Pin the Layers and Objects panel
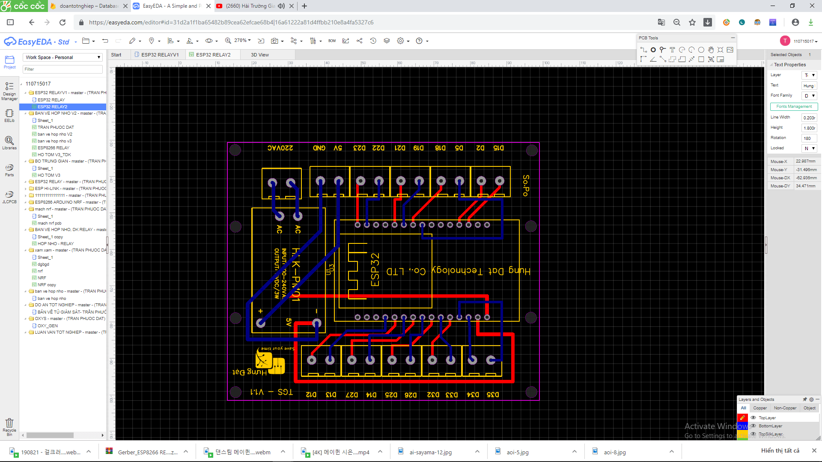The image size is (822, 462). pos(805,400)
